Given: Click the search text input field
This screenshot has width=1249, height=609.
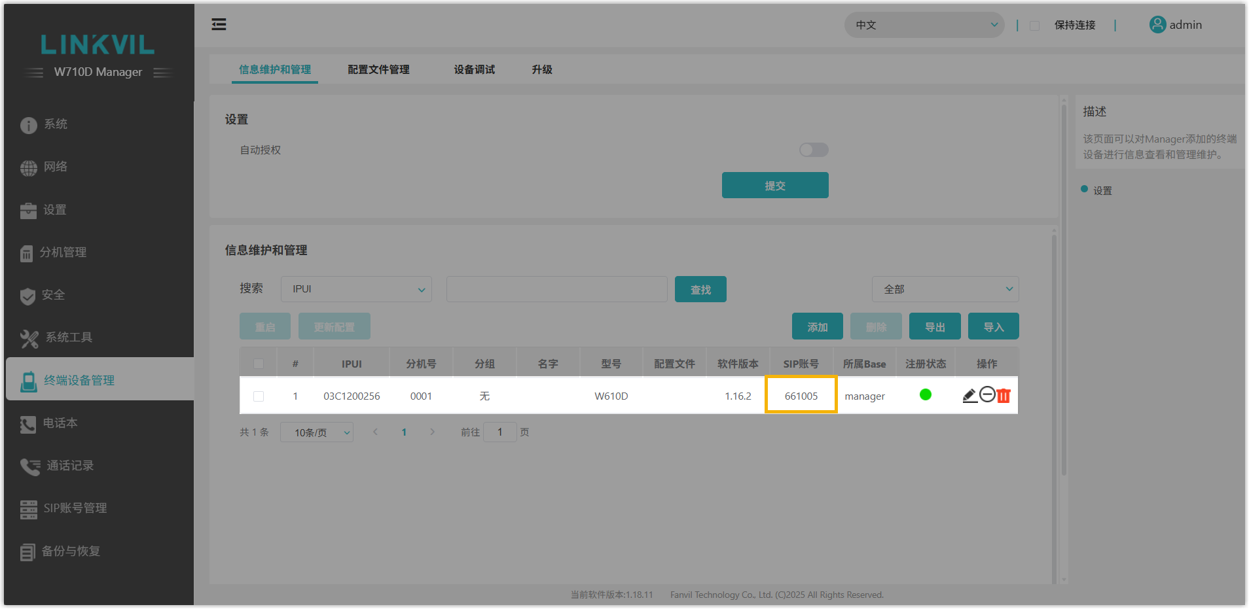Looking at the screenshot, I should 556,289.
